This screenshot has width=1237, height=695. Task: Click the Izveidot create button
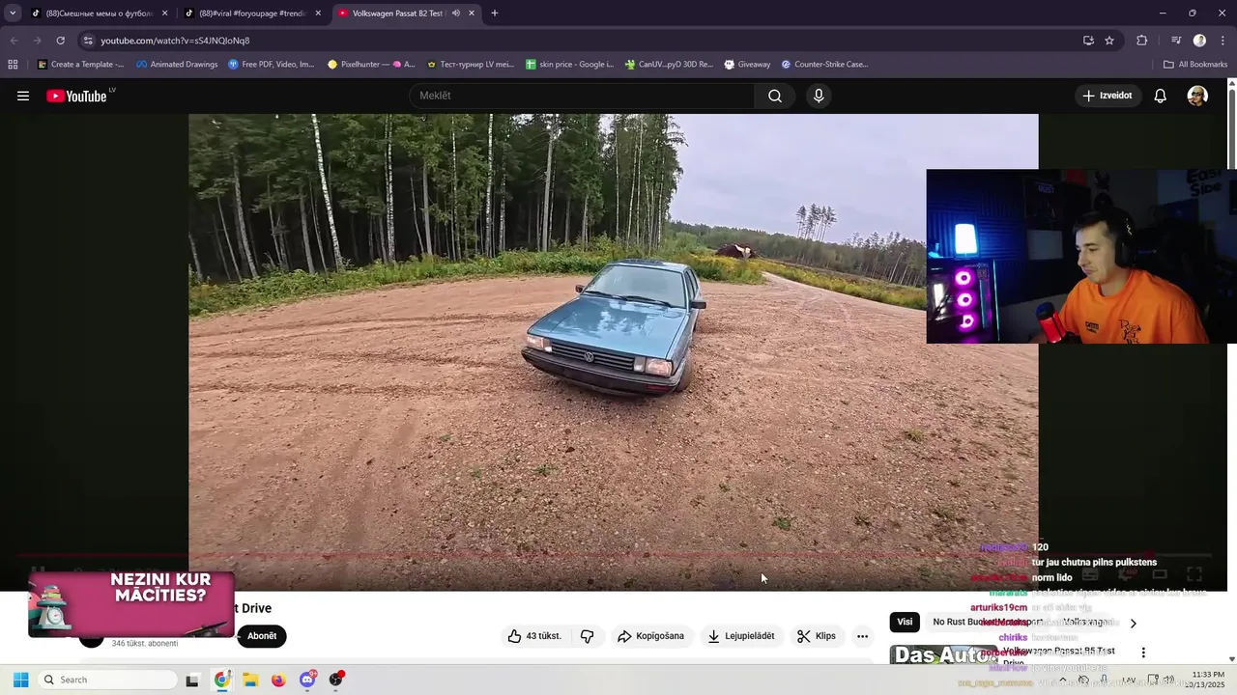(1108, 96)
